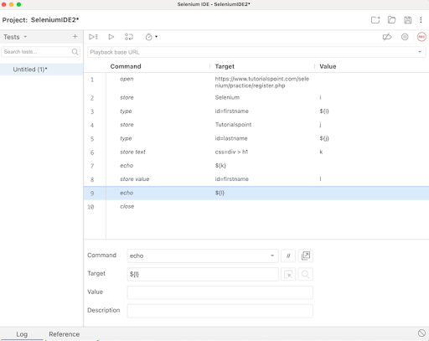This screenshot has width=429, height=341.
Task: Select row 1 open command
Action: (x=256, y=82)
